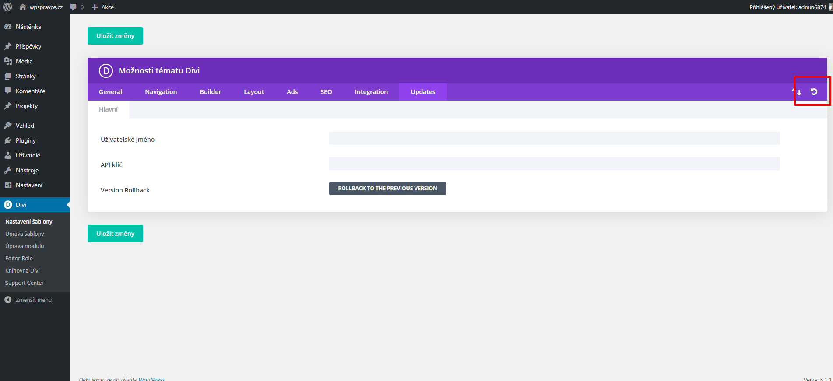Image resolution: width=833 pixels, height=381 pixels.
Task: Click the Divi D logo icon
Action: coord(106,71)
